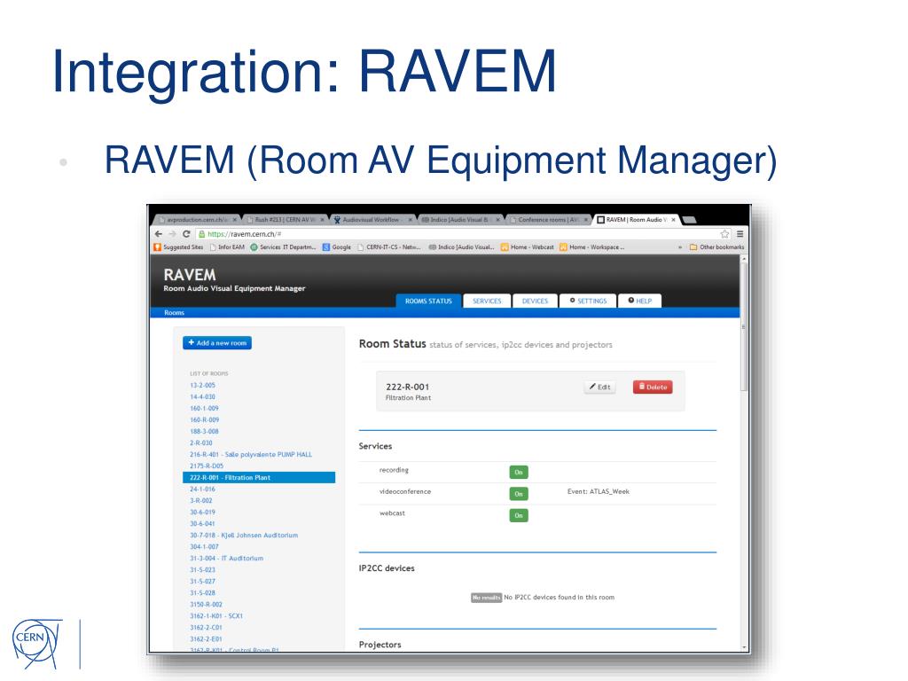This screenshot has height=681, width=908.
Task: Open the Other bookmarks folder
Action: point(716,247)
